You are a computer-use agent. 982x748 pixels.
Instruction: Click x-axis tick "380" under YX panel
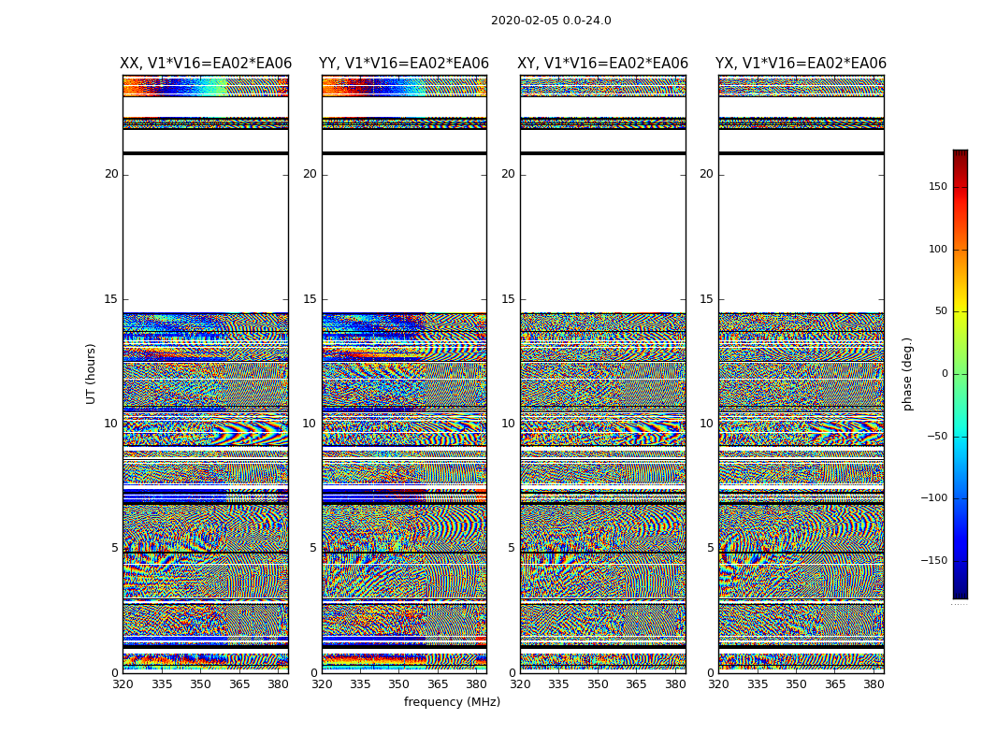click(x=874, y=684)
